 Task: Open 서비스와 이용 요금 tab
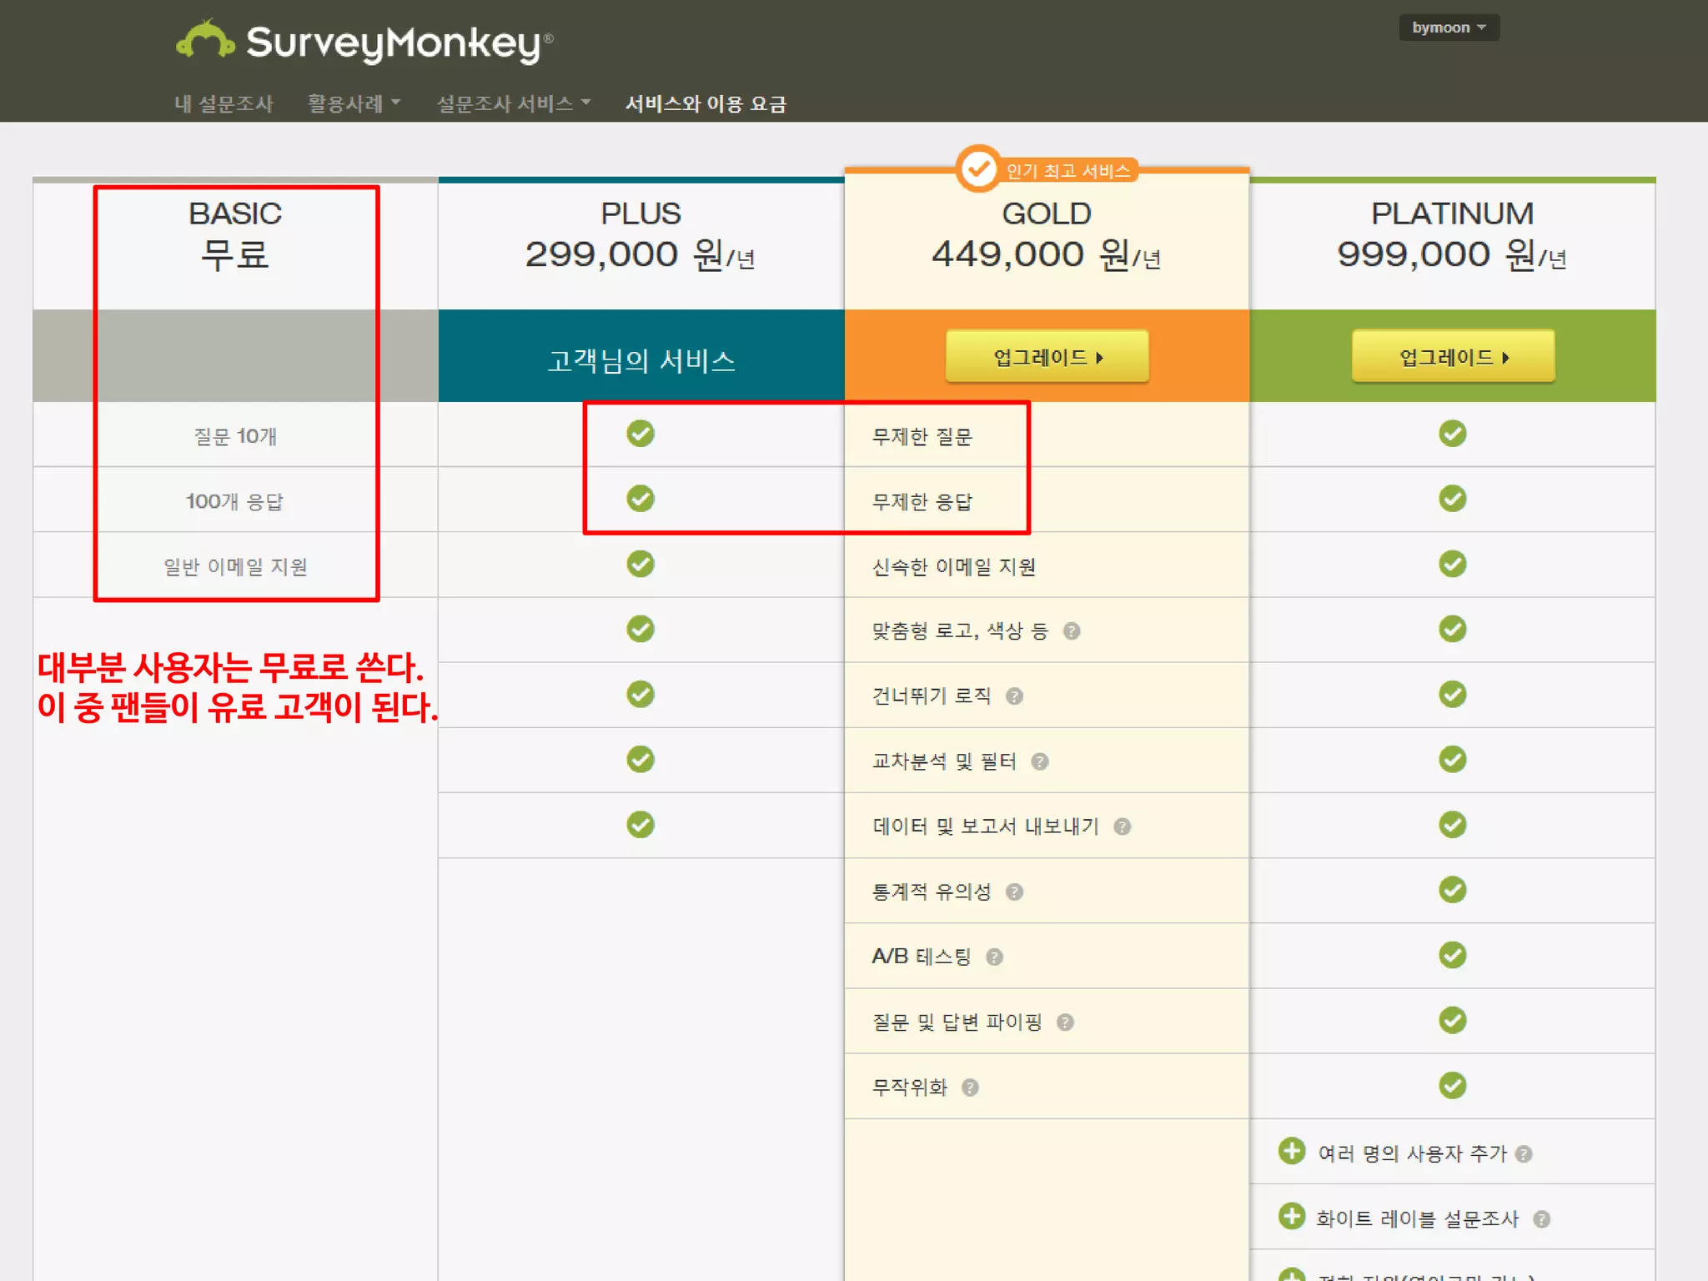coord(706,103)
